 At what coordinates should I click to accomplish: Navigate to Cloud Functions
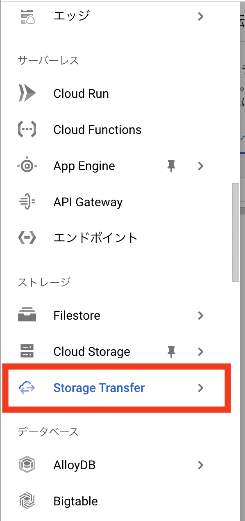(x=97, y=129)
